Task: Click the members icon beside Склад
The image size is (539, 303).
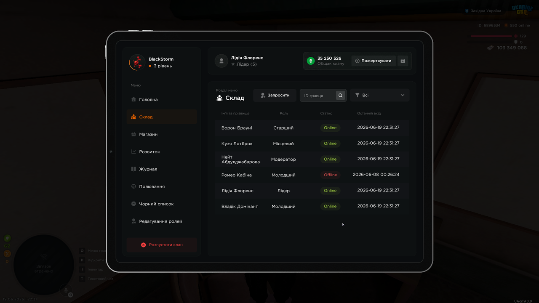Action: [x=133, y=117]
